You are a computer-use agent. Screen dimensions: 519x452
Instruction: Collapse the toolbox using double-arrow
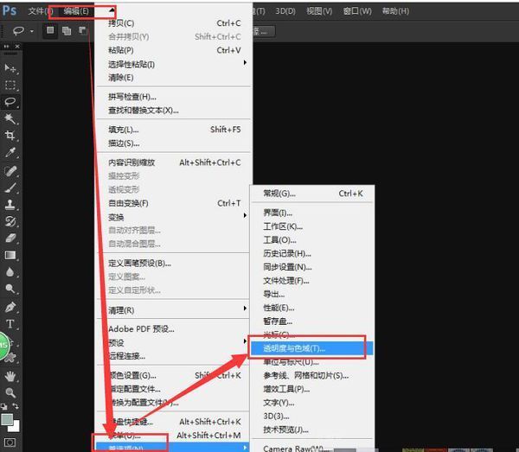6,47
